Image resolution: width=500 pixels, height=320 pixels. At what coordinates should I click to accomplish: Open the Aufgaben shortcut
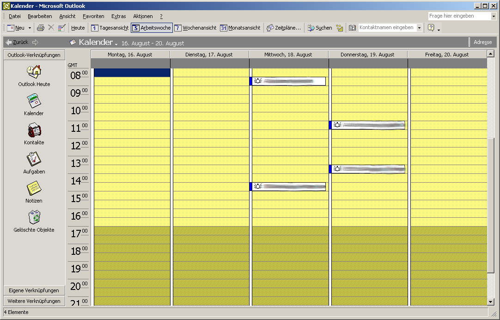[x=34, y=163]
